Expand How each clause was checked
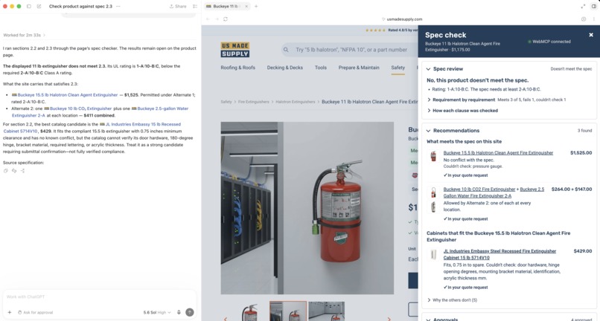600x321 pixels. tap(462, 111)
